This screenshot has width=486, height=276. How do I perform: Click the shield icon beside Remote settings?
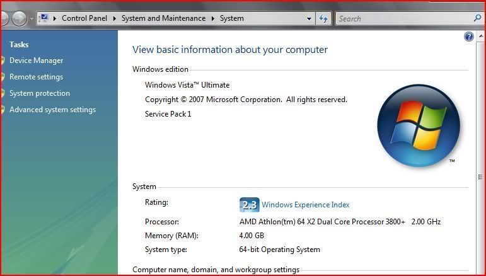pyautogui.click(x=3, y=77)
